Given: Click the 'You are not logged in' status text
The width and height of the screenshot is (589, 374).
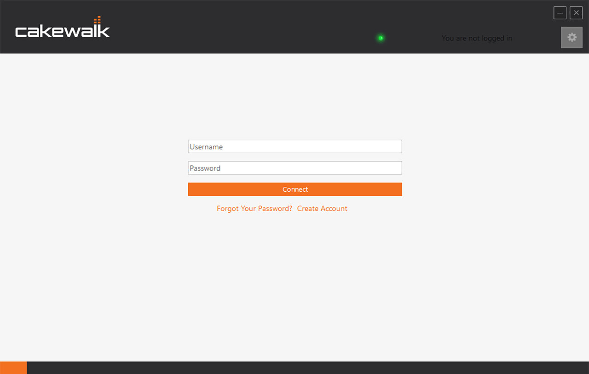Looking at the screenshot, I should pos(477,38).
